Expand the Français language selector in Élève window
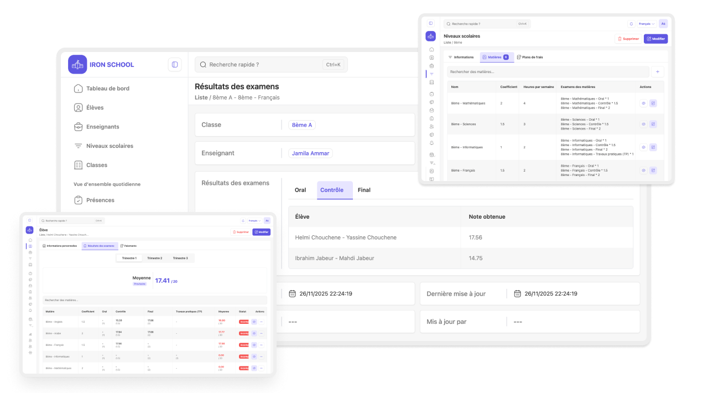 [x=254, y=220]
